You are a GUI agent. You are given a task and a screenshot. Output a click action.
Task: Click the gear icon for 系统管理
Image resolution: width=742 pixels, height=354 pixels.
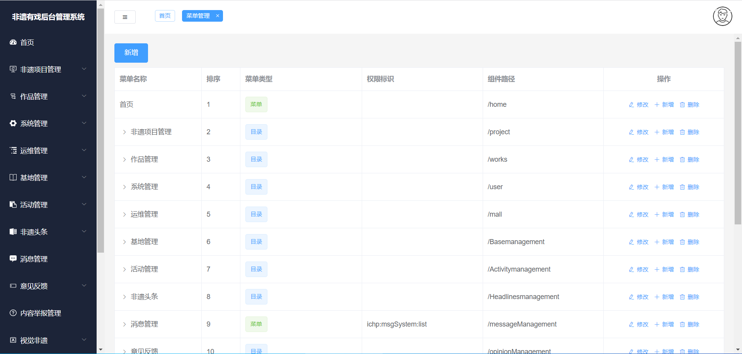click(x=13, y=123)
